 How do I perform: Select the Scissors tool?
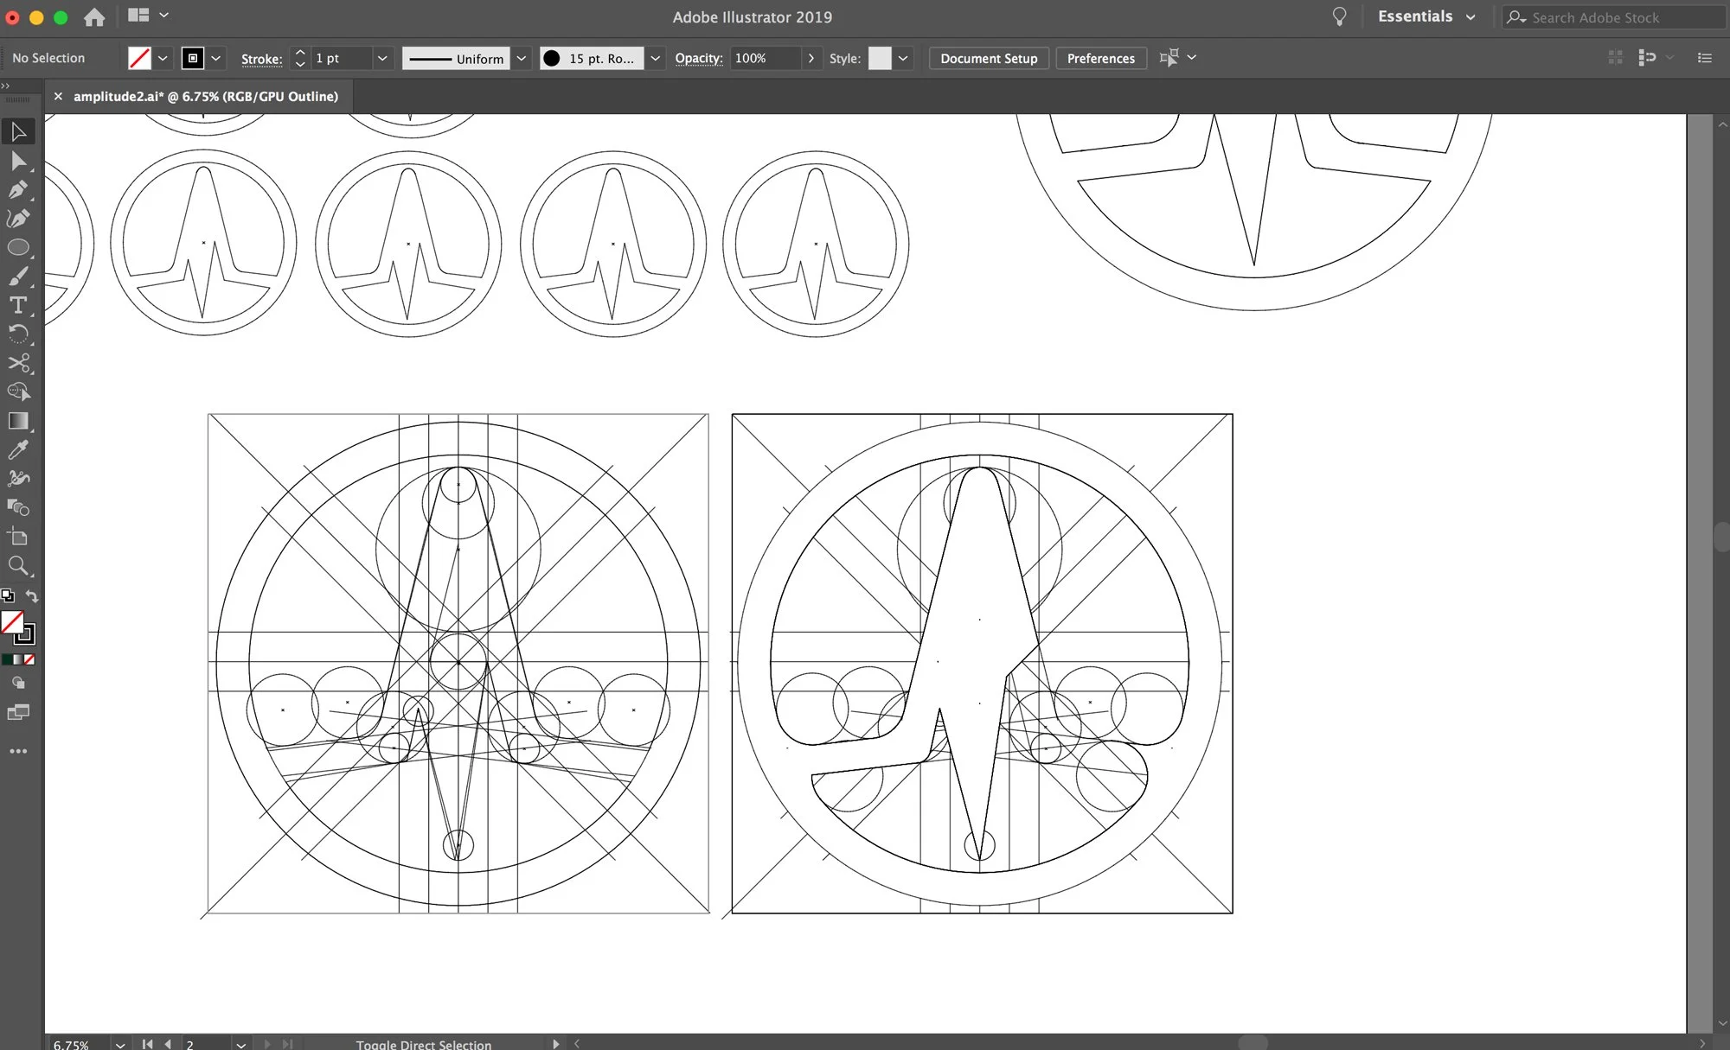(18, 363)
